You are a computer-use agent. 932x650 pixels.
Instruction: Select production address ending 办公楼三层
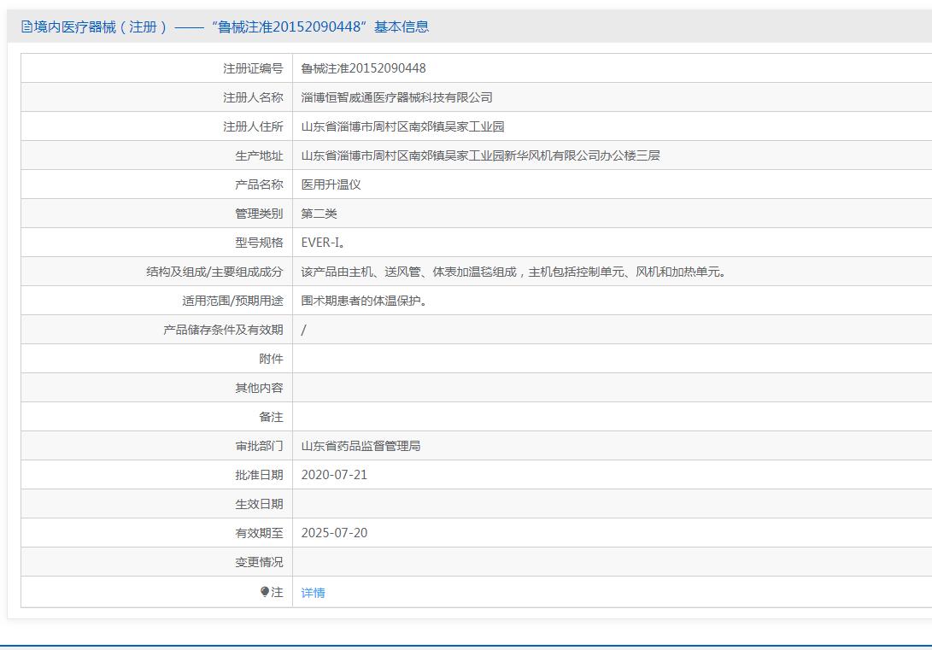[x=480, y=155]
